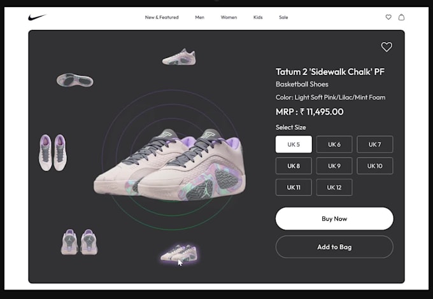
Task: Open the shopping bag icon
Action: (x=402, y=17)
